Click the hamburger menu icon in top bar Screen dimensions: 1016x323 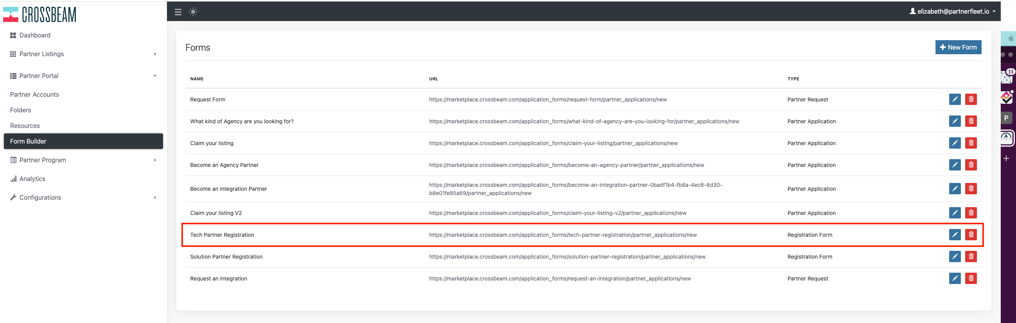click(178, 12)
